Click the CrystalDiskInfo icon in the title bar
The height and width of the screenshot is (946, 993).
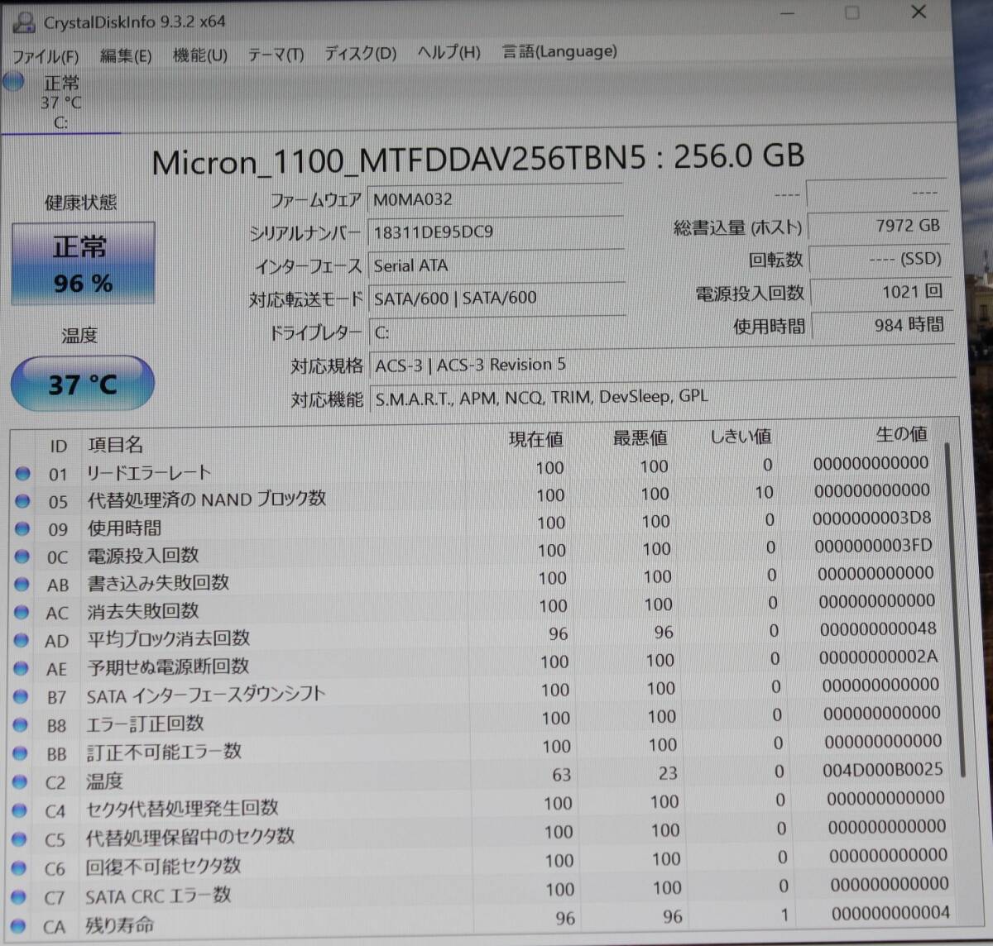(x=22, y=21)
